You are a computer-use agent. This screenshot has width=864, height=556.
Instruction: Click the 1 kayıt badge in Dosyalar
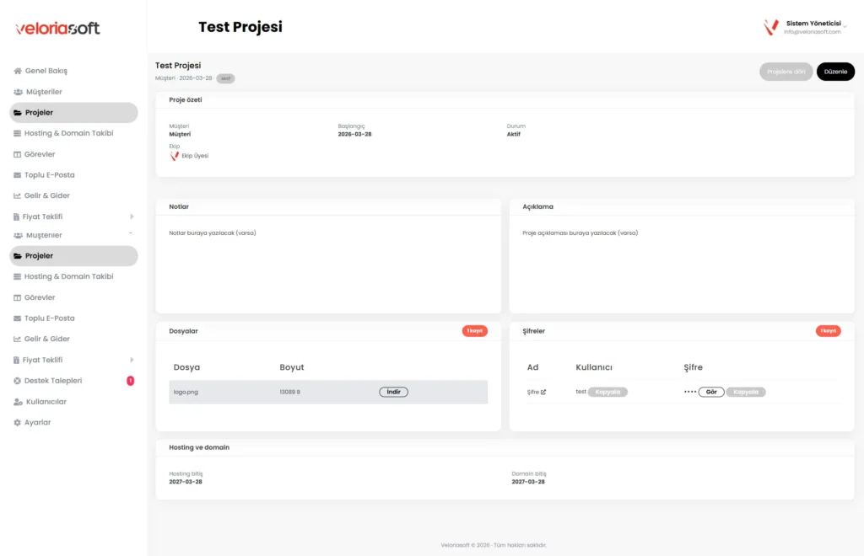coord(474,331)
